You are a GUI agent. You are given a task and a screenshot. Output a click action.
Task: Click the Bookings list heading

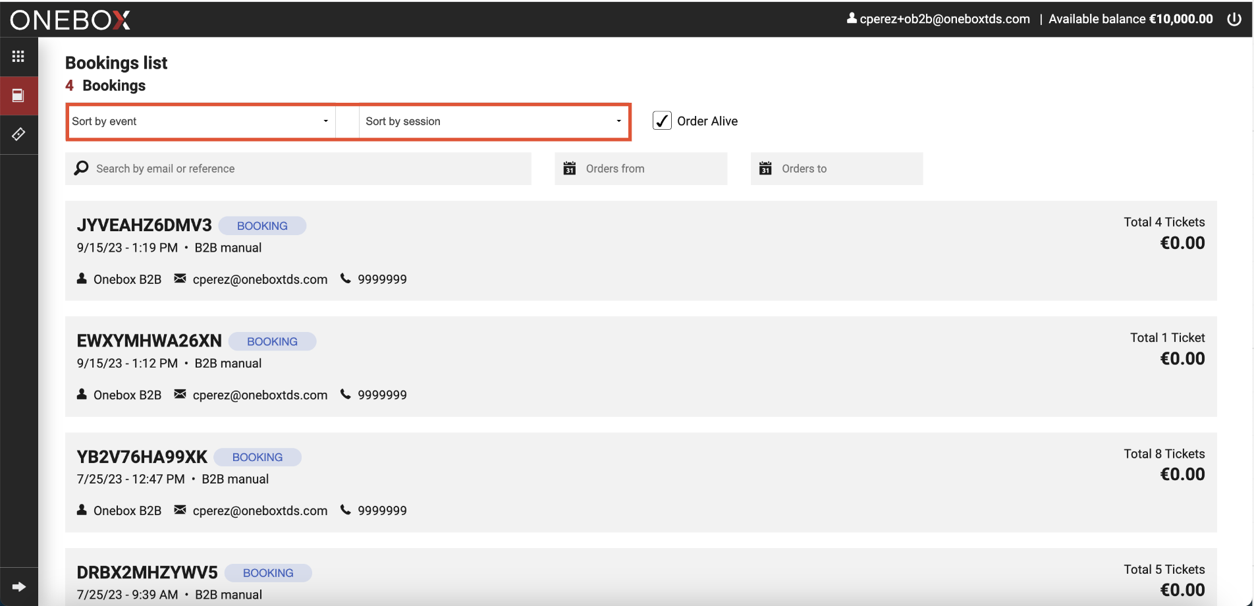click(x=116, y=63)
